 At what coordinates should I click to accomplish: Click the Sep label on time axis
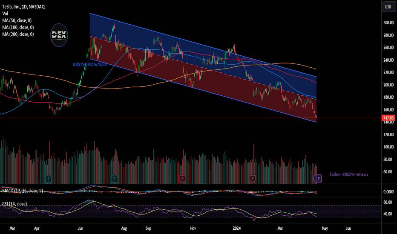click(x=148, y=228)
